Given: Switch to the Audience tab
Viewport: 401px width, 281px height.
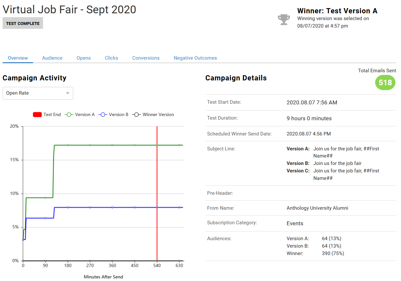Looking at the screenshot, I should pos(52,58).
